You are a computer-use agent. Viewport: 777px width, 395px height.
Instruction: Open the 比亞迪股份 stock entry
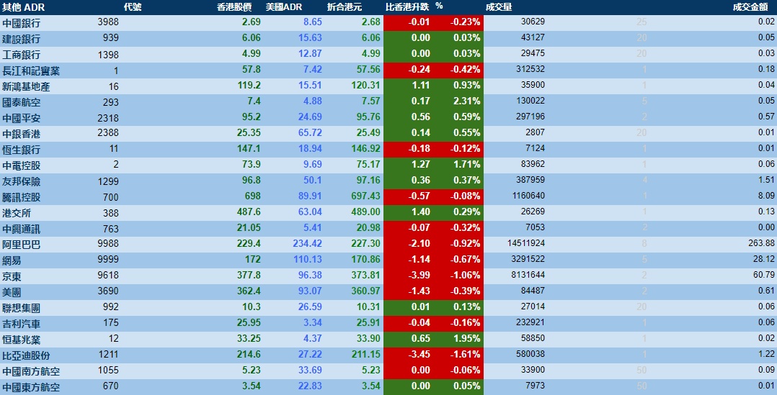click(x=27, y=355)
